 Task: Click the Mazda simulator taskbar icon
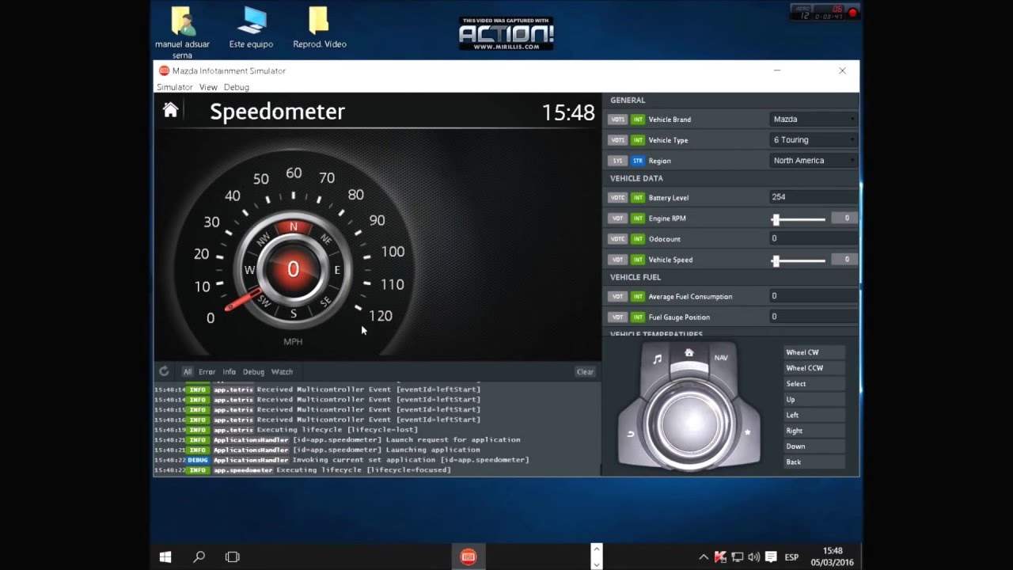(468, 557)
